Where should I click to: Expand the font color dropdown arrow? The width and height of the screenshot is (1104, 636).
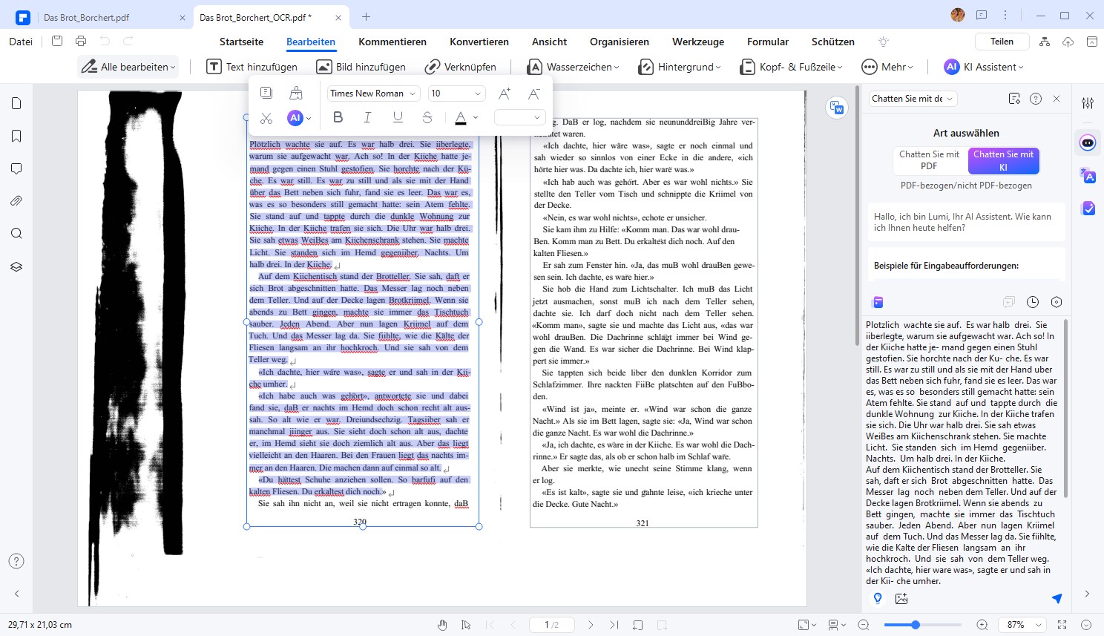[476, 117]
